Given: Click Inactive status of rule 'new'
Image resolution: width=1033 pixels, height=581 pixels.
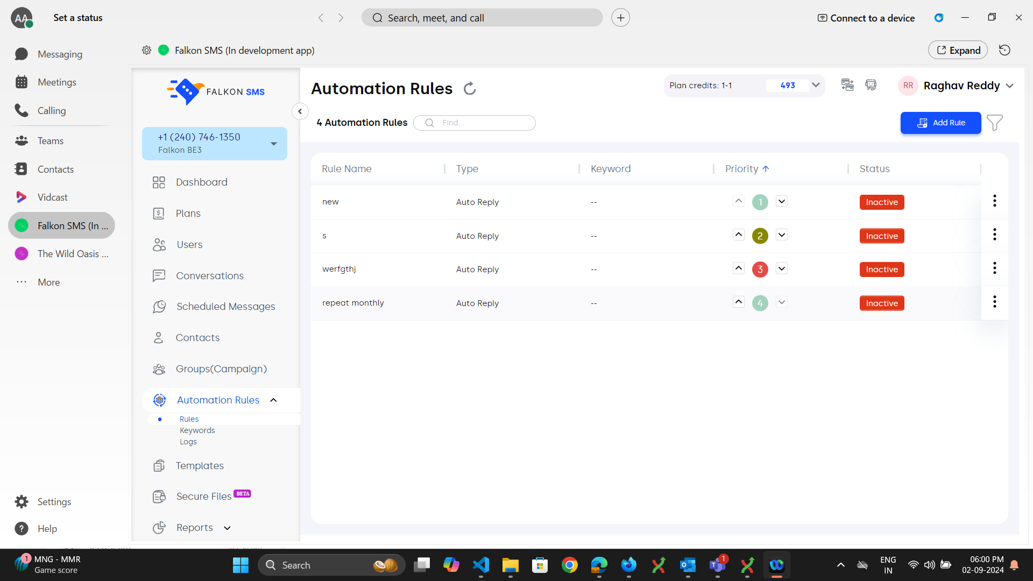Looking at the screenshot, I should [x=882, y=202].
